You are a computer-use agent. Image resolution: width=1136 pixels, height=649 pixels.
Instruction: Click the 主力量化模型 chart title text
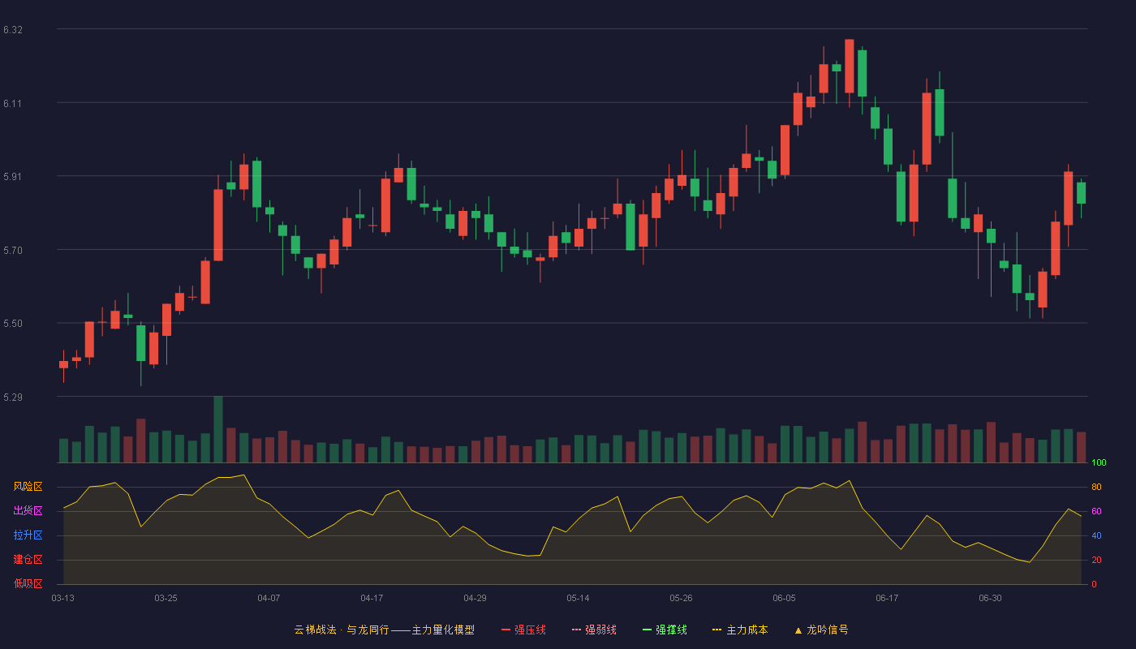pos(443,630)
